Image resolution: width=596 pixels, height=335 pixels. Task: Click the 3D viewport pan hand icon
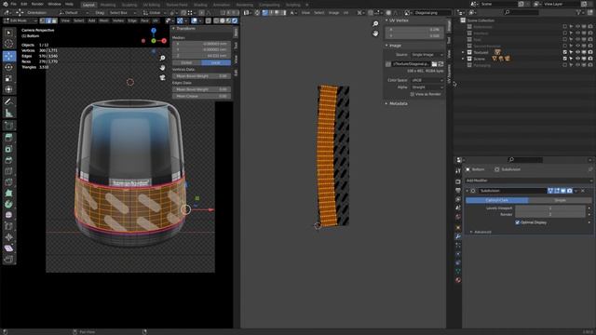pos(162,68)
